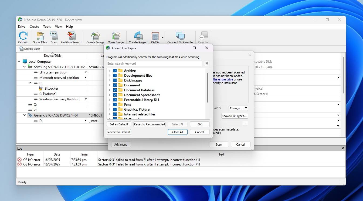Click Set as Default button
The height and width of the screenshot is (201, 363).
pyautogui.click(x=119, y=124)
